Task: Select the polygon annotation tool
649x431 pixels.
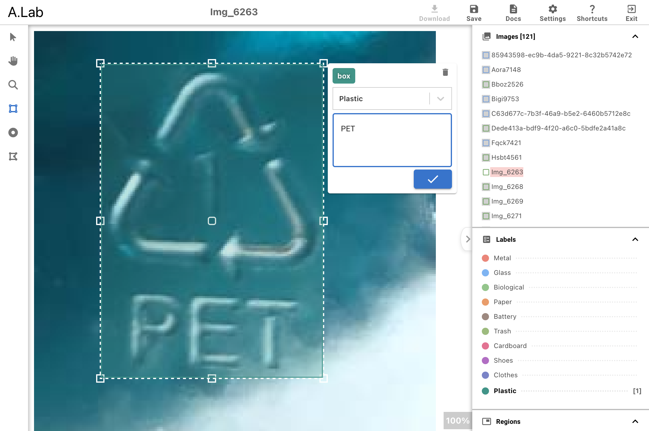Action: [13, 156]
